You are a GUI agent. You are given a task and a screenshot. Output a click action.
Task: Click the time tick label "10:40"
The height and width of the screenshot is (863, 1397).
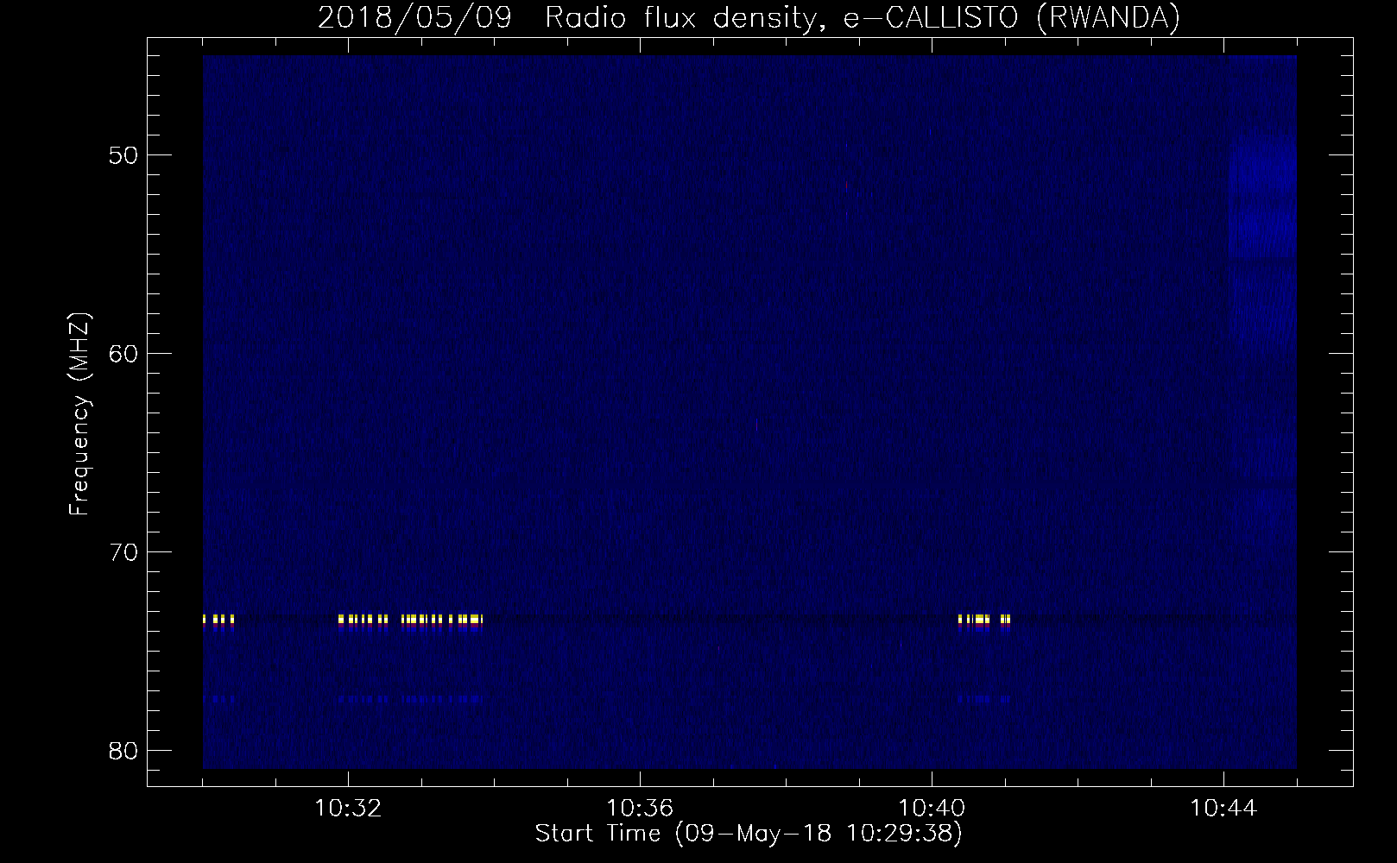click(x=932, y=809)
